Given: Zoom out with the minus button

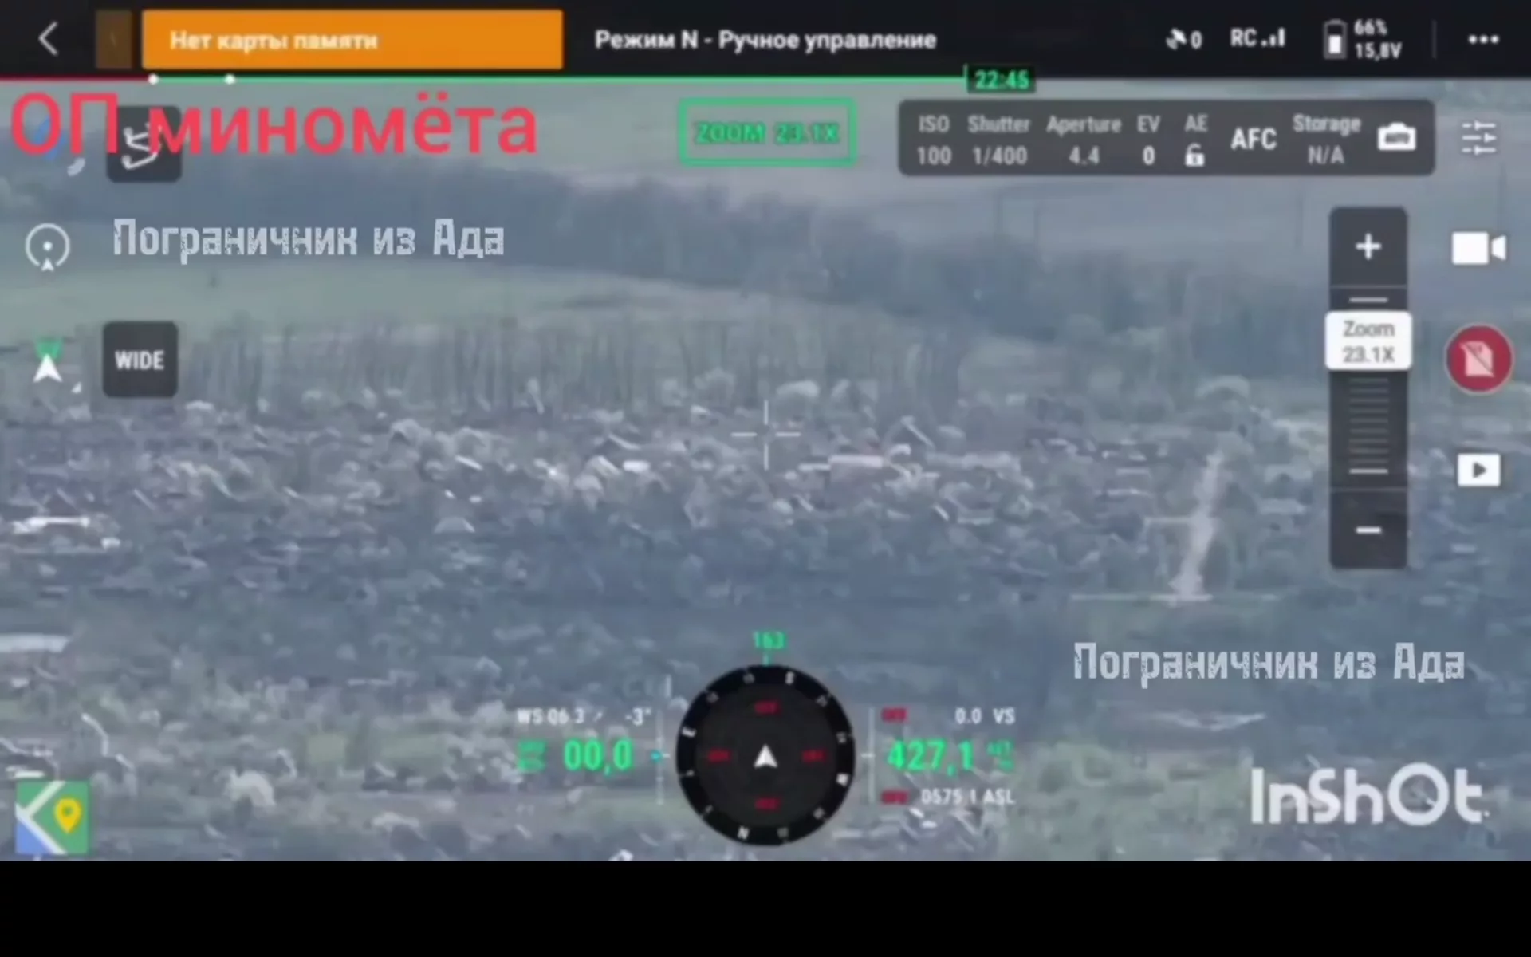Looking at the screenshot, I should click(1368, 530).
